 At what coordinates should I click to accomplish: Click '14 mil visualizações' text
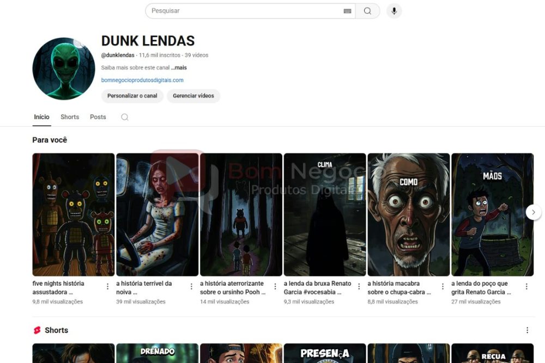225,302
